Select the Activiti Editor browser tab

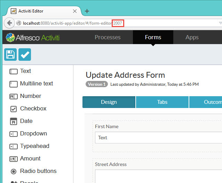pos(44,11)
